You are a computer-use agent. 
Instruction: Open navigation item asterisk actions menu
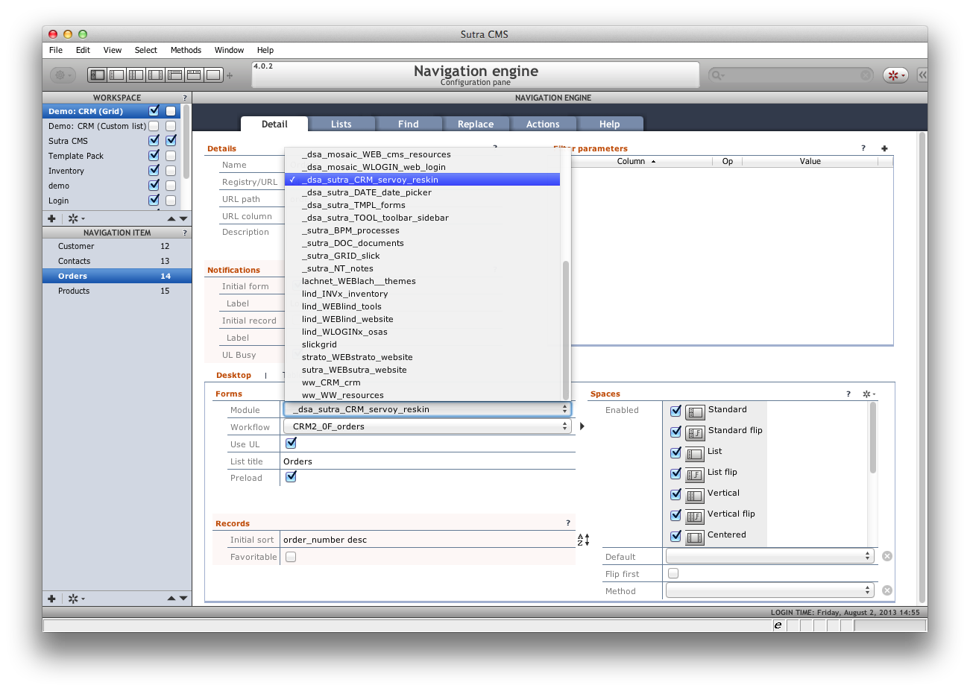point(76,599)
